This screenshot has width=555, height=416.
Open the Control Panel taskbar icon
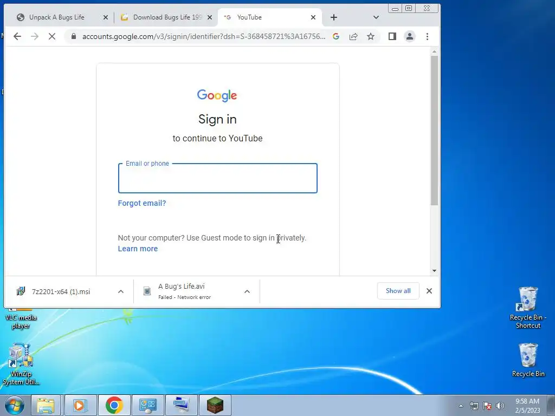click(147, 405)
